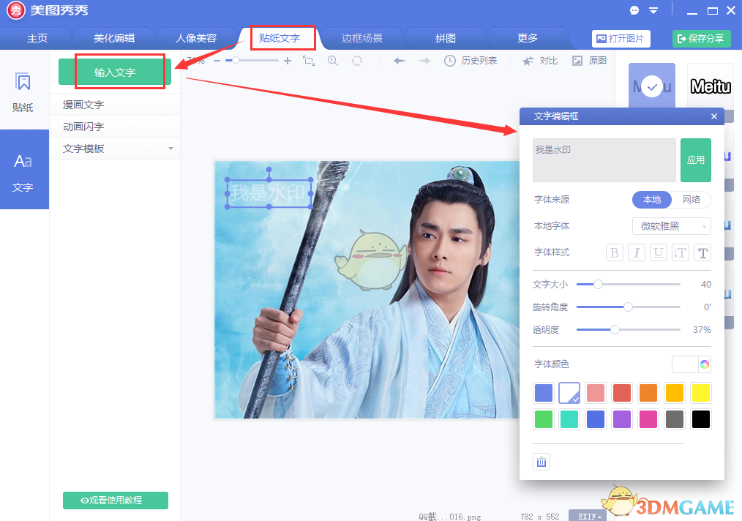
Task: Click the 应用 apply button
Action: tap(696, 160)
